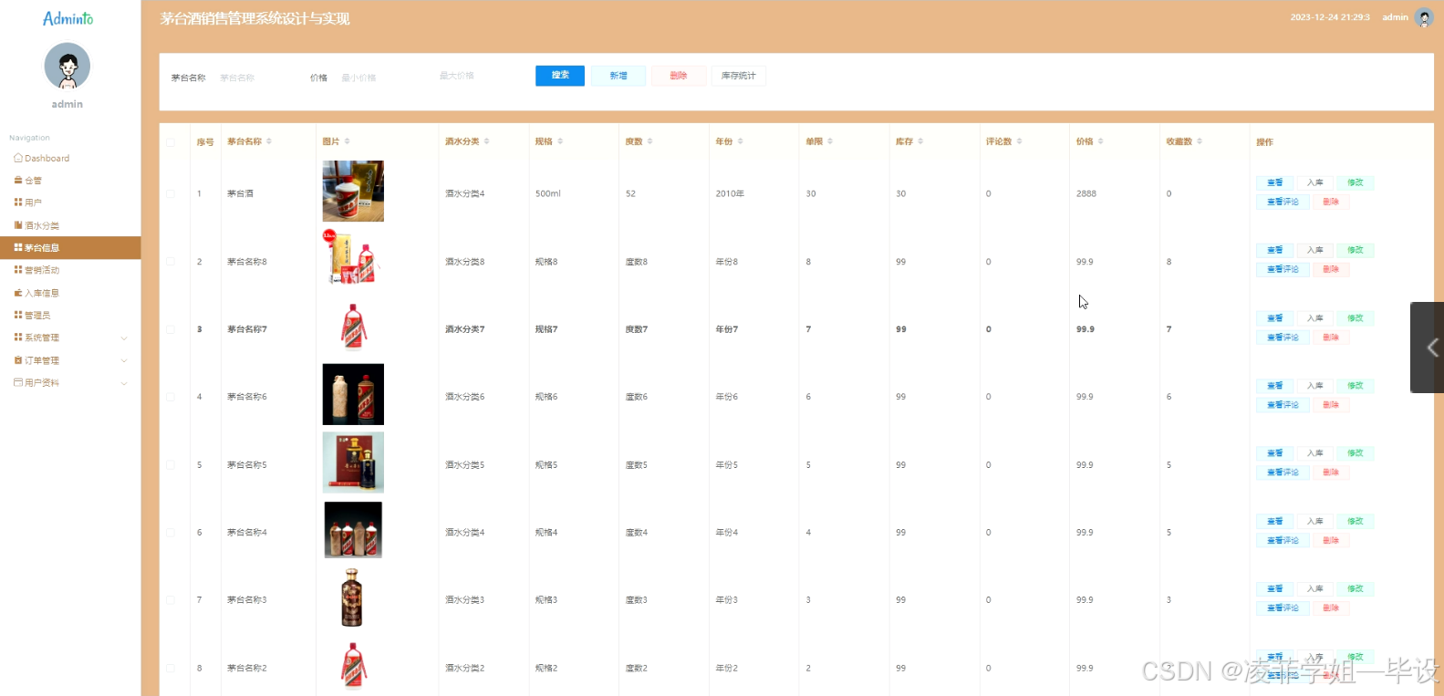The width and height of the screenshot is (1444, 696).
Task: Check the checkbox for row 1 茅台酒
Action: (x=171, y=193)
